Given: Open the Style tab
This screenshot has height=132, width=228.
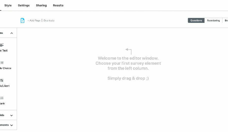Looking at the screenshot, I should [8, 5].
